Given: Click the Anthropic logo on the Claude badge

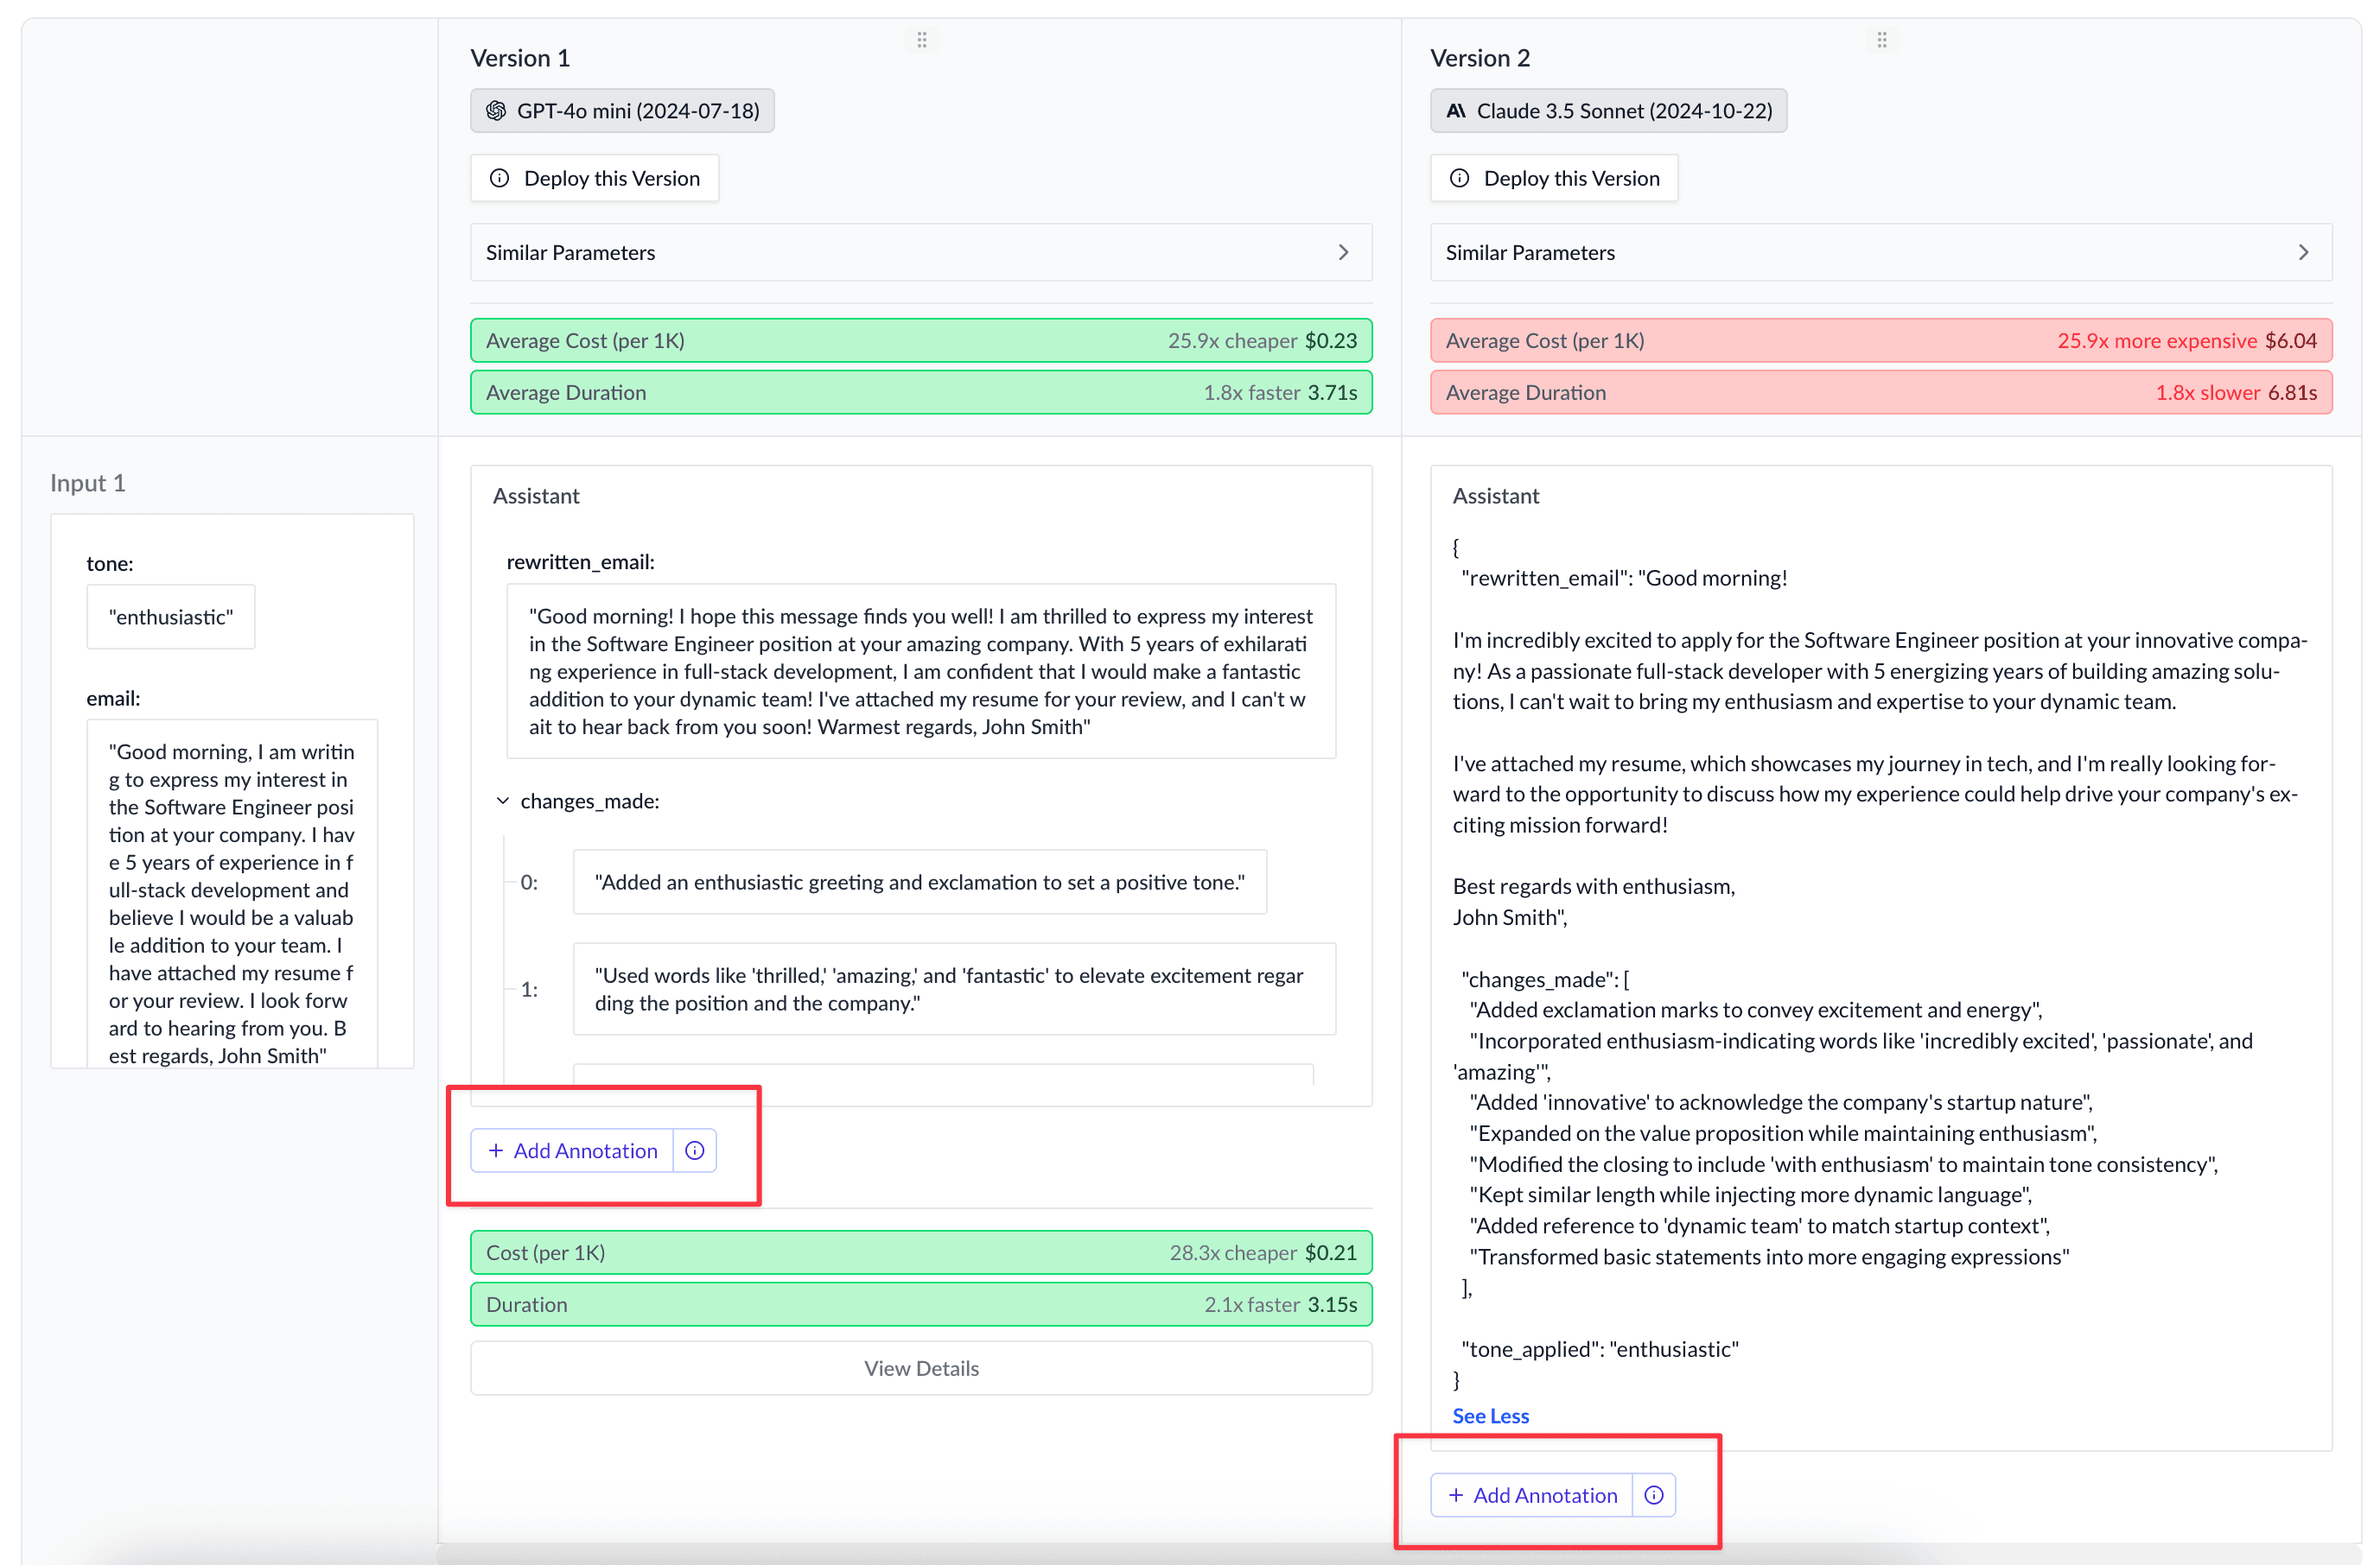Looking at the screenshot, I should tap(1458, 110).
